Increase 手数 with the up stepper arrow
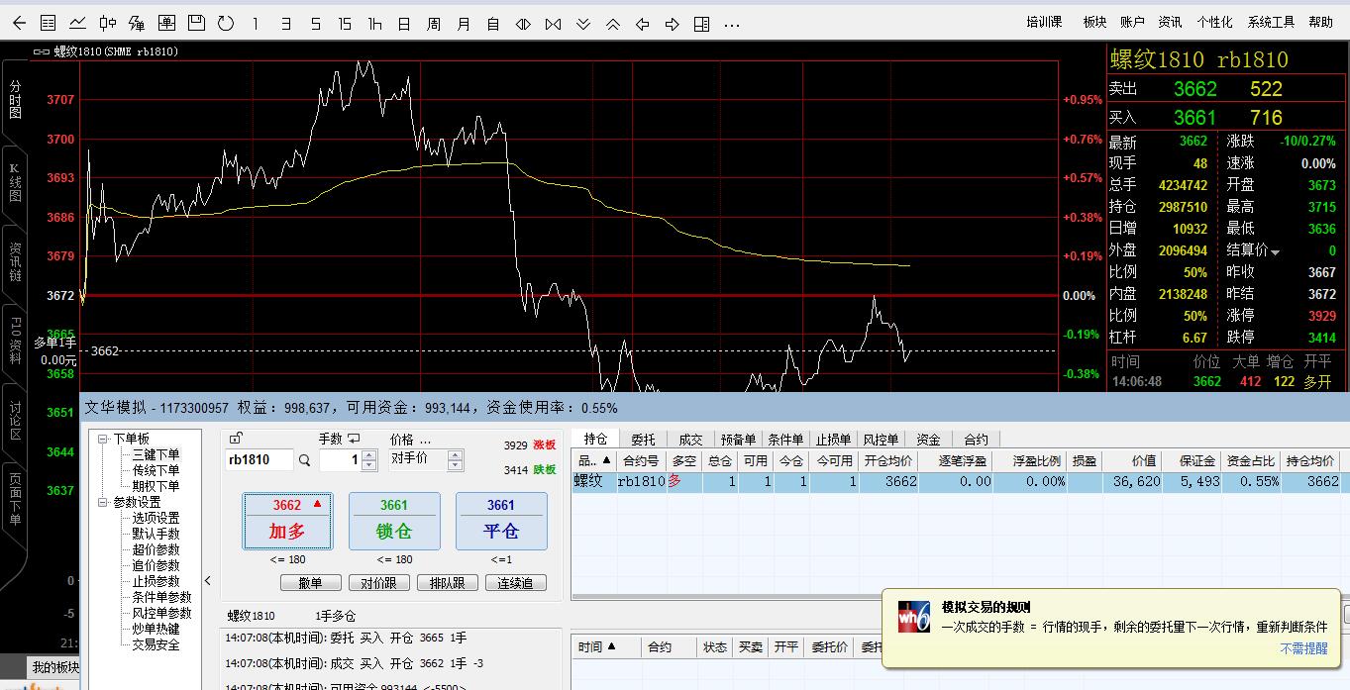 point(369,455)
